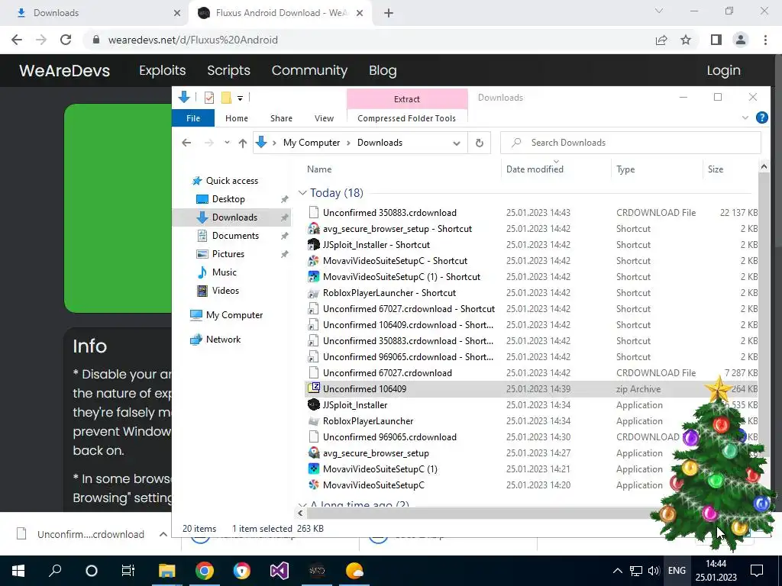Image resolution: width=782 pixels, height=586 pixels.
Task: Open download item options caret
Action: [x=163, y=534]
